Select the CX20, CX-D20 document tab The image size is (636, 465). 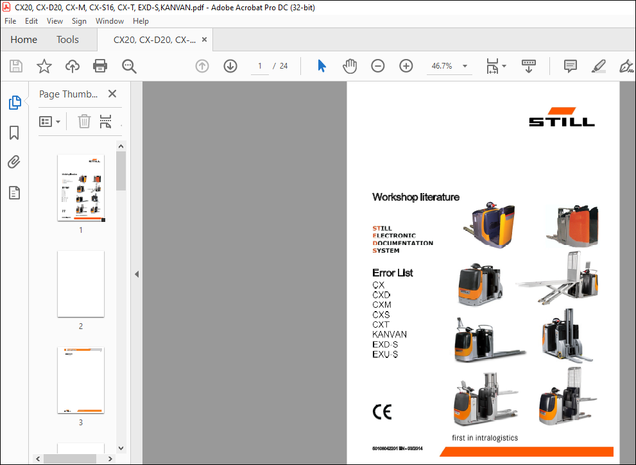click(x=155, y=40)
